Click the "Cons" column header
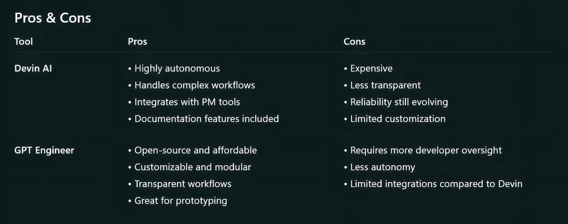568x224 pixels. (354, 42)
